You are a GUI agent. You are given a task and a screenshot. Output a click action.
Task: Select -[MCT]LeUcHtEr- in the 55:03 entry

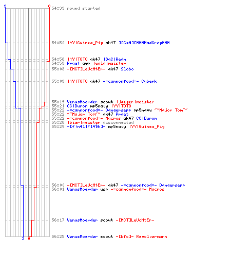point(86,69)
